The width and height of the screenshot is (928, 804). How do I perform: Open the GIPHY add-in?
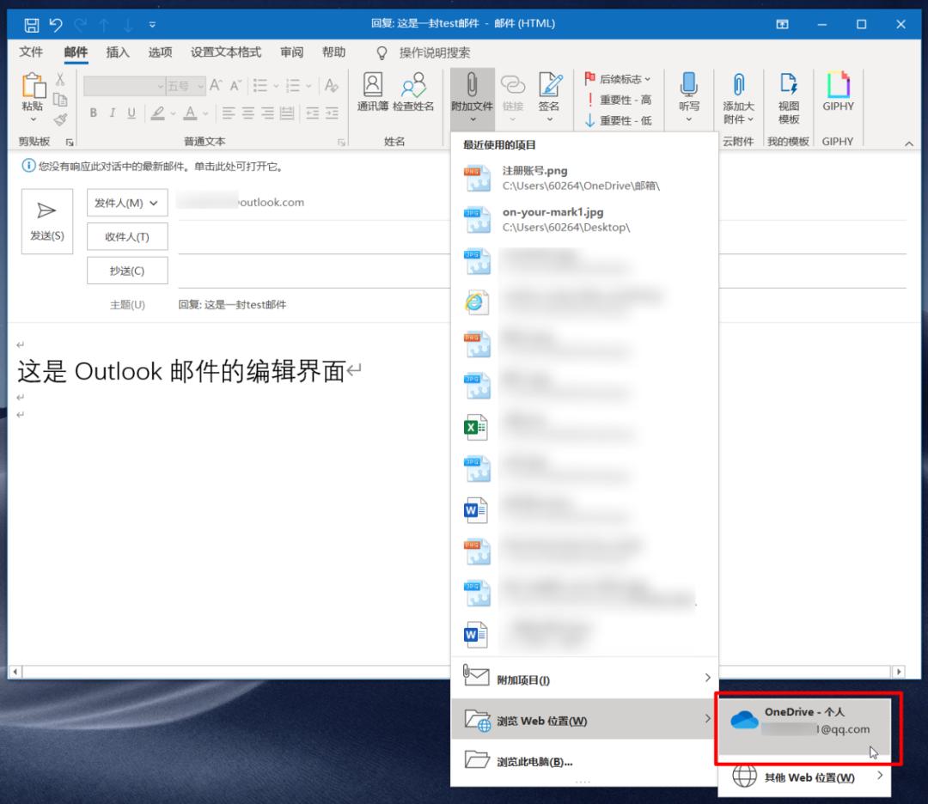coord(838,96)
